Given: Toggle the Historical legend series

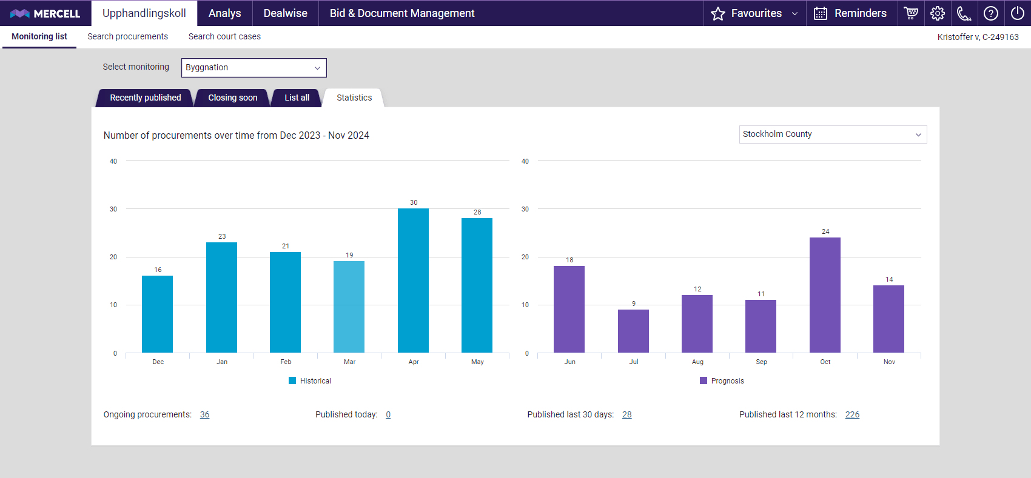Looking at the screenshot, I should [x=310, y=381].
